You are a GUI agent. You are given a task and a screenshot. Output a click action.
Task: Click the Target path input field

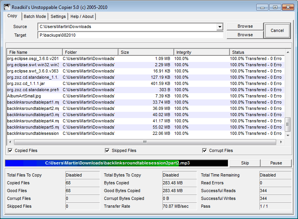click(130, 35)
